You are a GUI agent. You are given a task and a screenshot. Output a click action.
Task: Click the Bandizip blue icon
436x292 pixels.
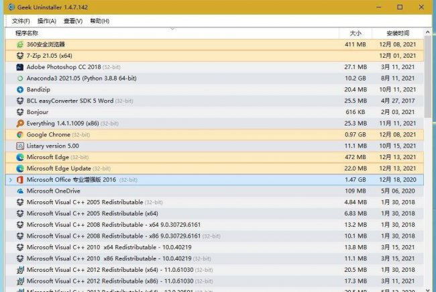(x=20, y=90)
